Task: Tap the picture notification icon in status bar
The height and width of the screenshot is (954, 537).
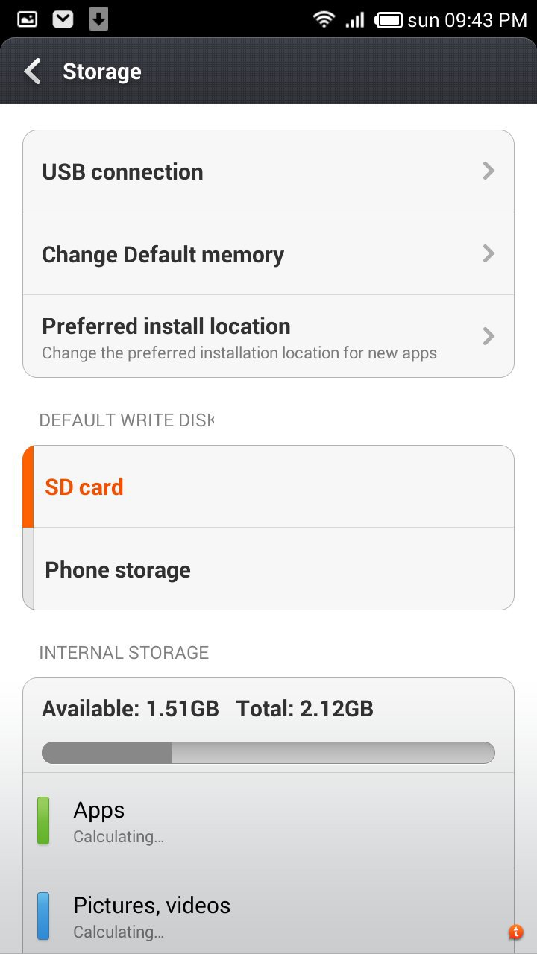Action: 27,19
